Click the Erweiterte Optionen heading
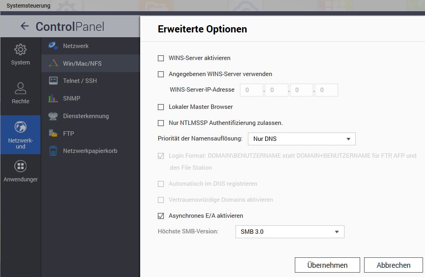 tap(202, 29)
